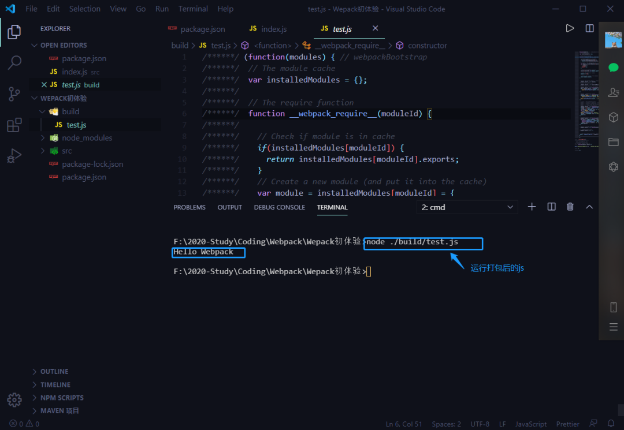624x430 pixels.
Task: Open the Help menu
Action: tap(225, 9)
